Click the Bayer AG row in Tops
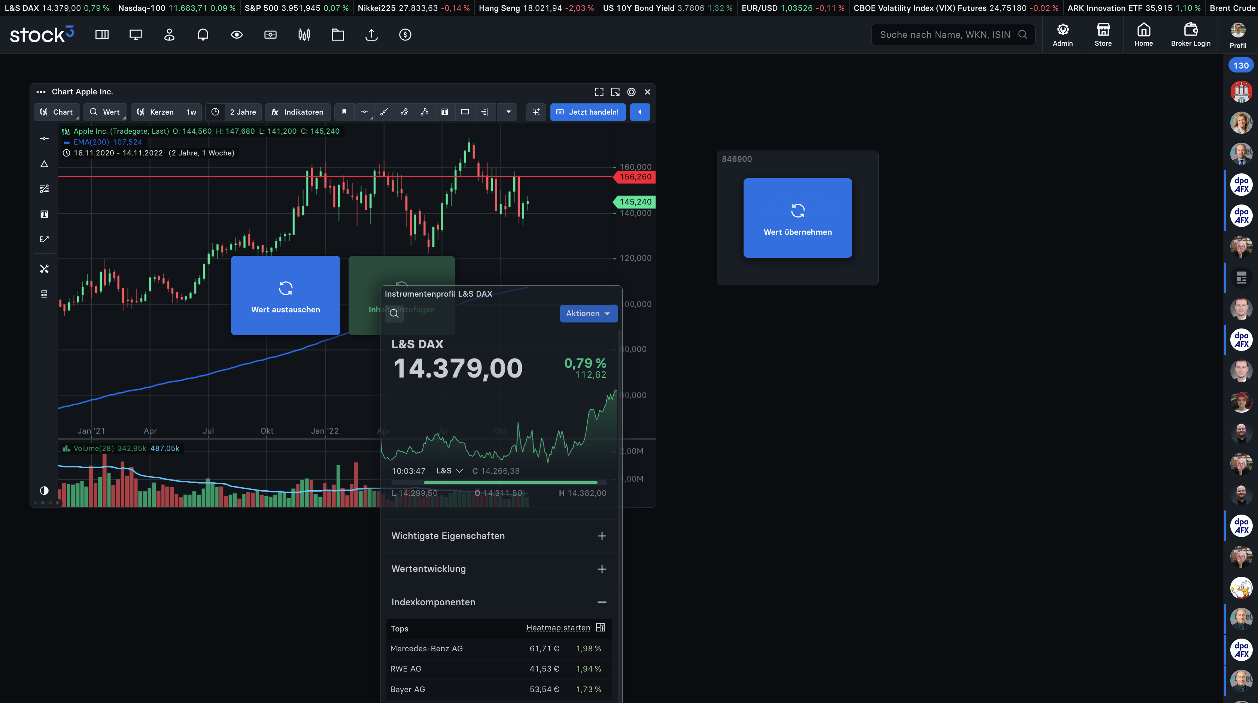 [499, 689]
